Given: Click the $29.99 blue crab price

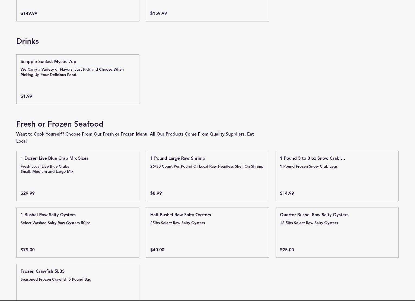Looking at the screenshot, I should coord(28,193).
